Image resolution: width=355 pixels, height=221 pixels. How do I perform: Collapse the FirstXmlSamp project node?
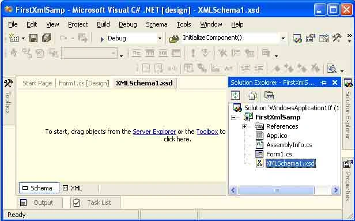[233, 117]
